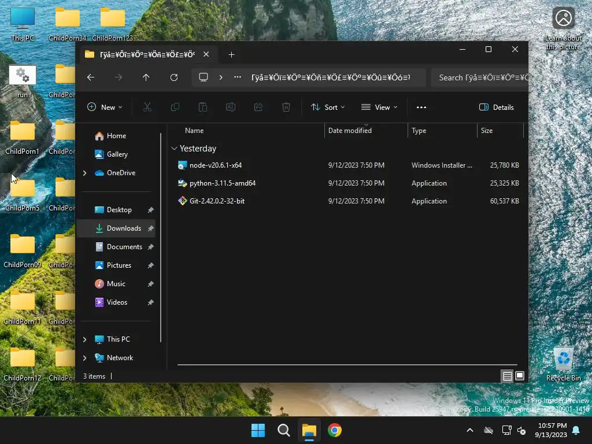Screen dimensions: 592x444
Task: Select Recycle Bin on desktop
Action: (564, 364)
